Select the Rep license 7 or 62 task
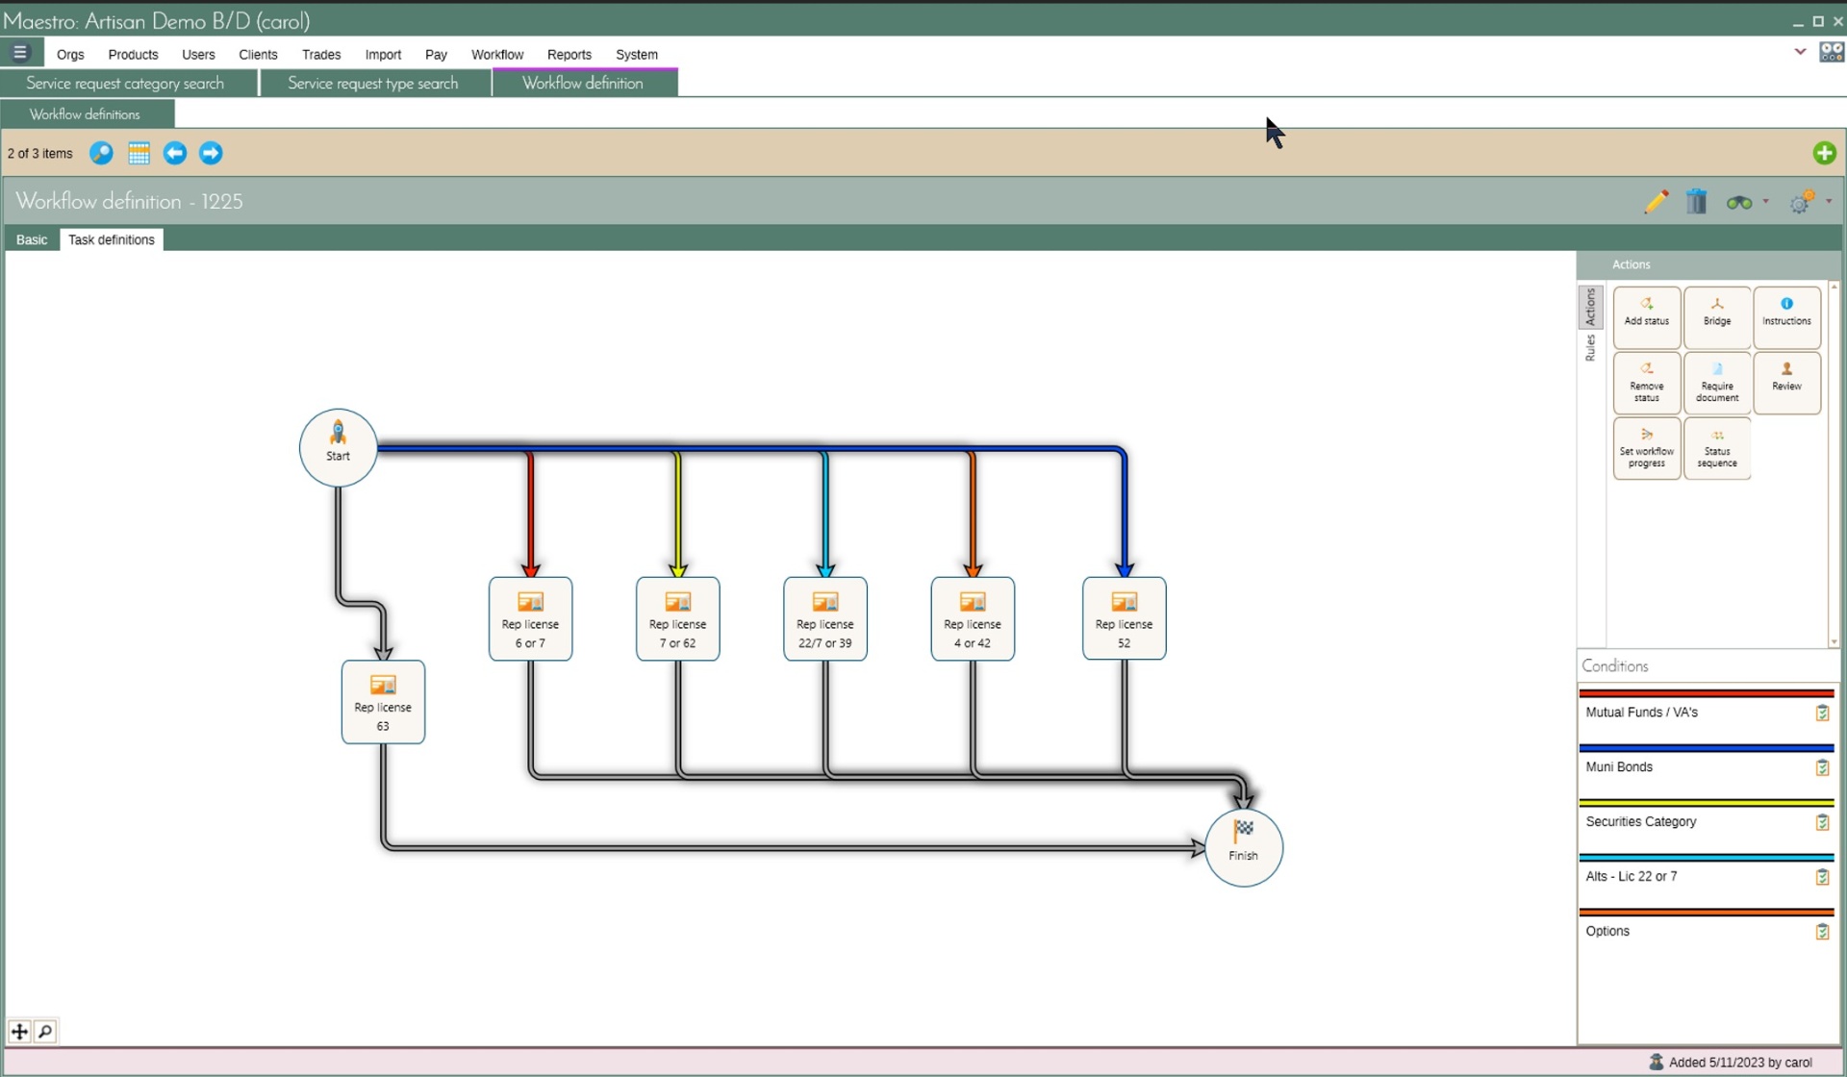 point(677,618)
